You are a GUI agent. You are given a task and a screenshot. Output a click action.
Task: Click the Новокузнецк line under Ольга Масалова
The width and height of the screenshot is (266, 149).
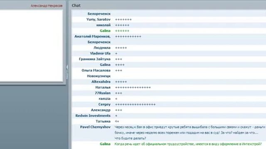(x=99, y=76)
